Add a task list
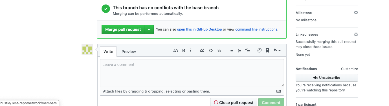The width and height of the screenshot is (389, 106). 247,51
